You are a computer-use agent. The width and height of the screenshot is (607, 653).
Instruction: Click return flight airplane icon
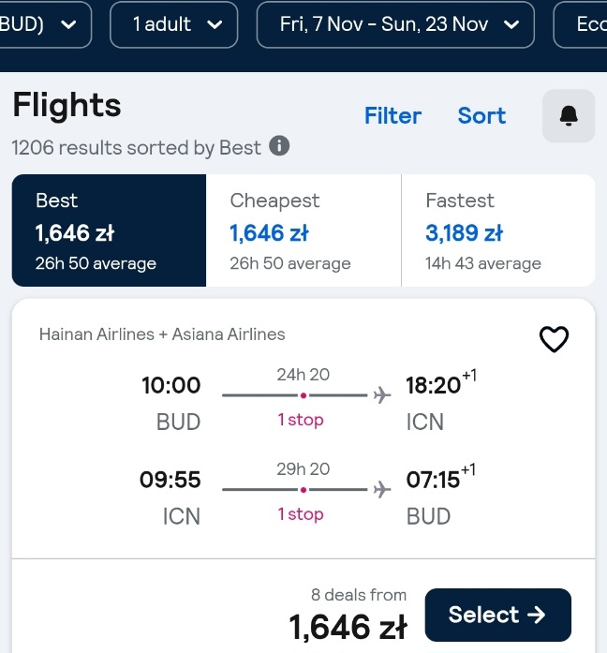tap(382, 489)
